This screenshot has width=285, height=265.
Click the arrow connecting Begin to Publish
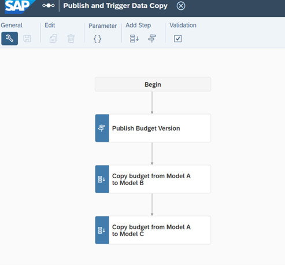coord(152,102)
